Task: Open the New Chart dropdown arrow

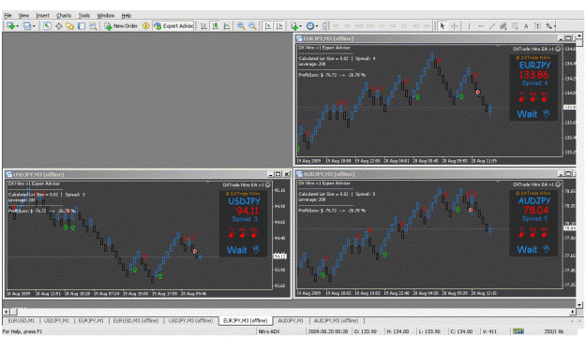Action: click(x=18, y=26)
